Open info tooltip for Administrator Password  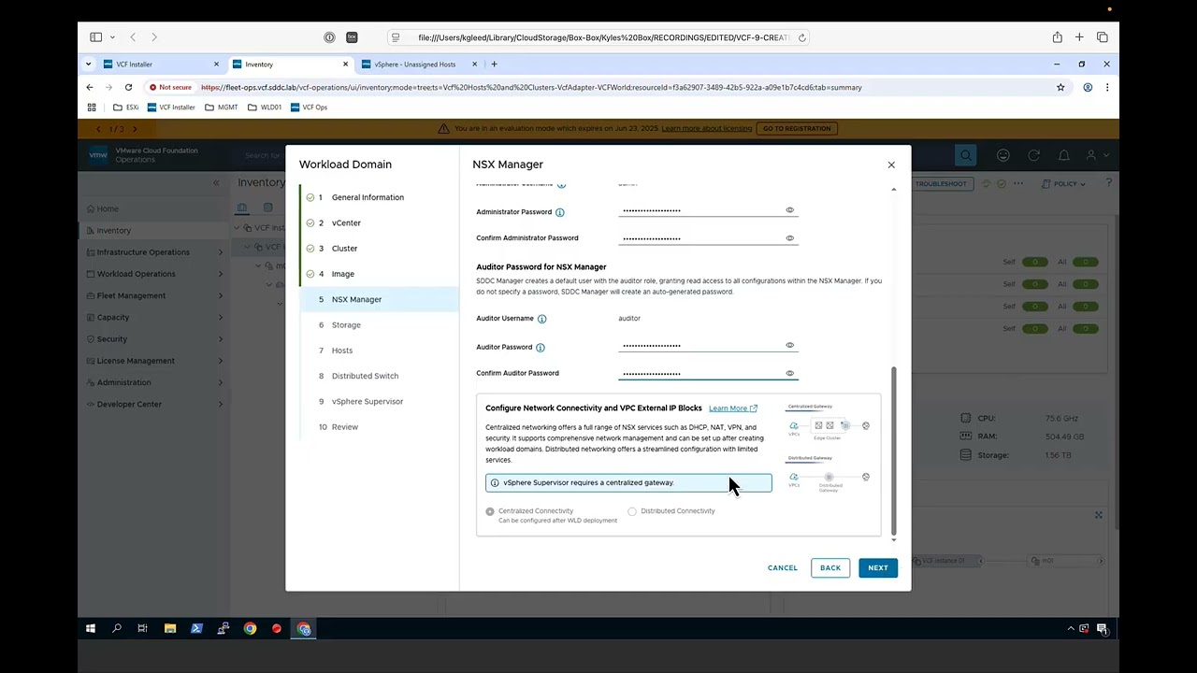(560, 212)
